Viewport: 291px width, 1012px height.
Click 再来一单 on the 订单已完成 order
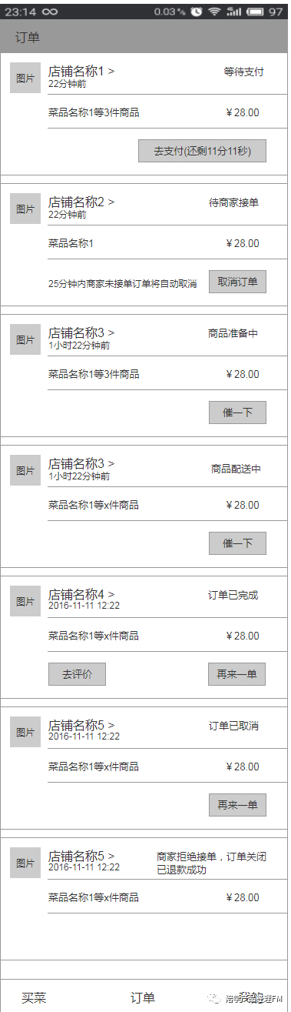point(237,674)
